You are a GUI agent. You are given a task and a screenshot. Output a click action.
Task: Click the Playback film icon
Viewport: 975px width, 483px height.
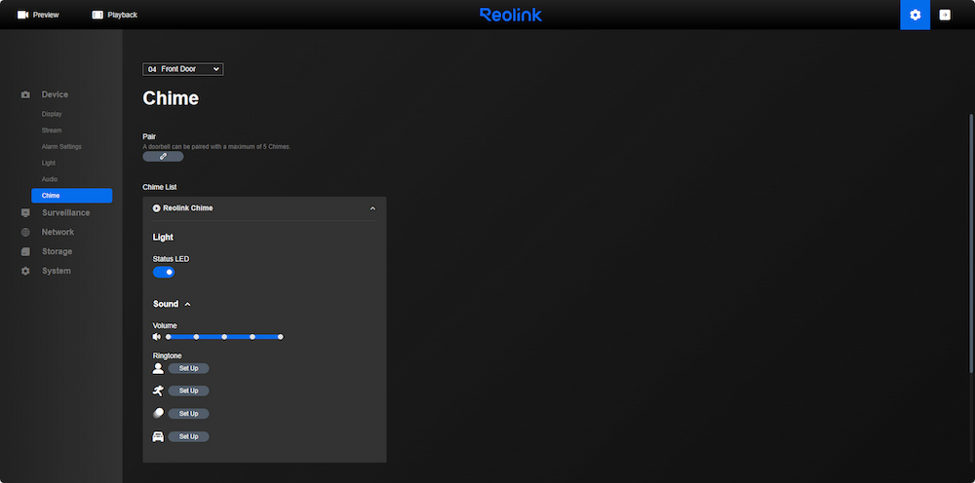pyautogui.click(x=97, y=15)
